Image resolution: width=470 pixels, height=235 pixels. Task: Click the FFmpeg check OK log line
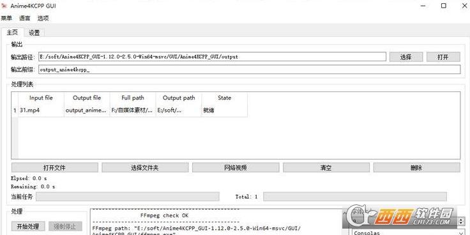(x=165, y=215)
